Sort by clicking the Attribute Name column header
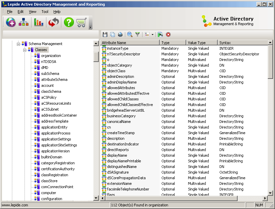 pos(129,42)
